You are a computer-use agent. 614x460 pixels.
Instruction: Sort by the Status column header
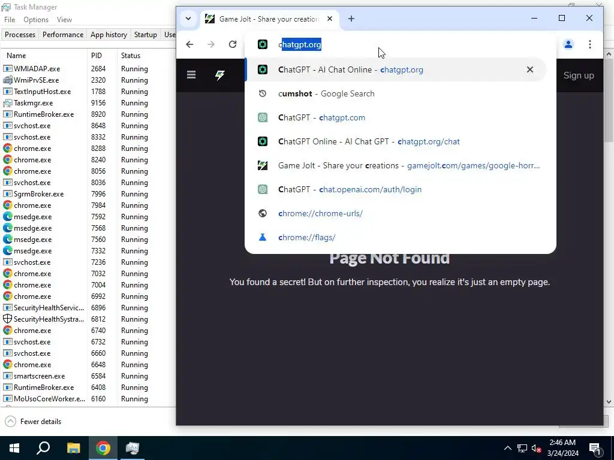(x=146, y=56)
